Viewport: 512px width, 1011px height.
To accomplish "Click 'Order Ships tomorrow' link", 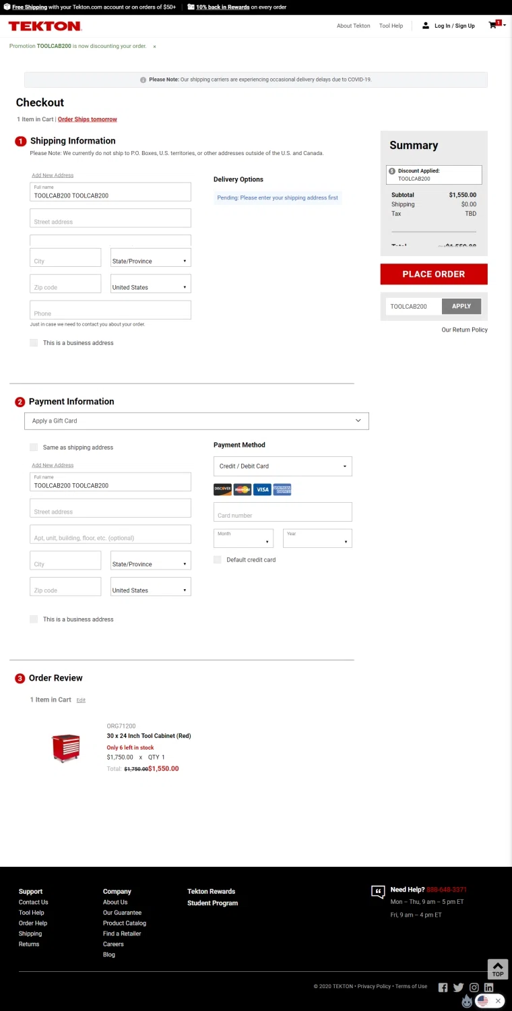I will [88, 119].
